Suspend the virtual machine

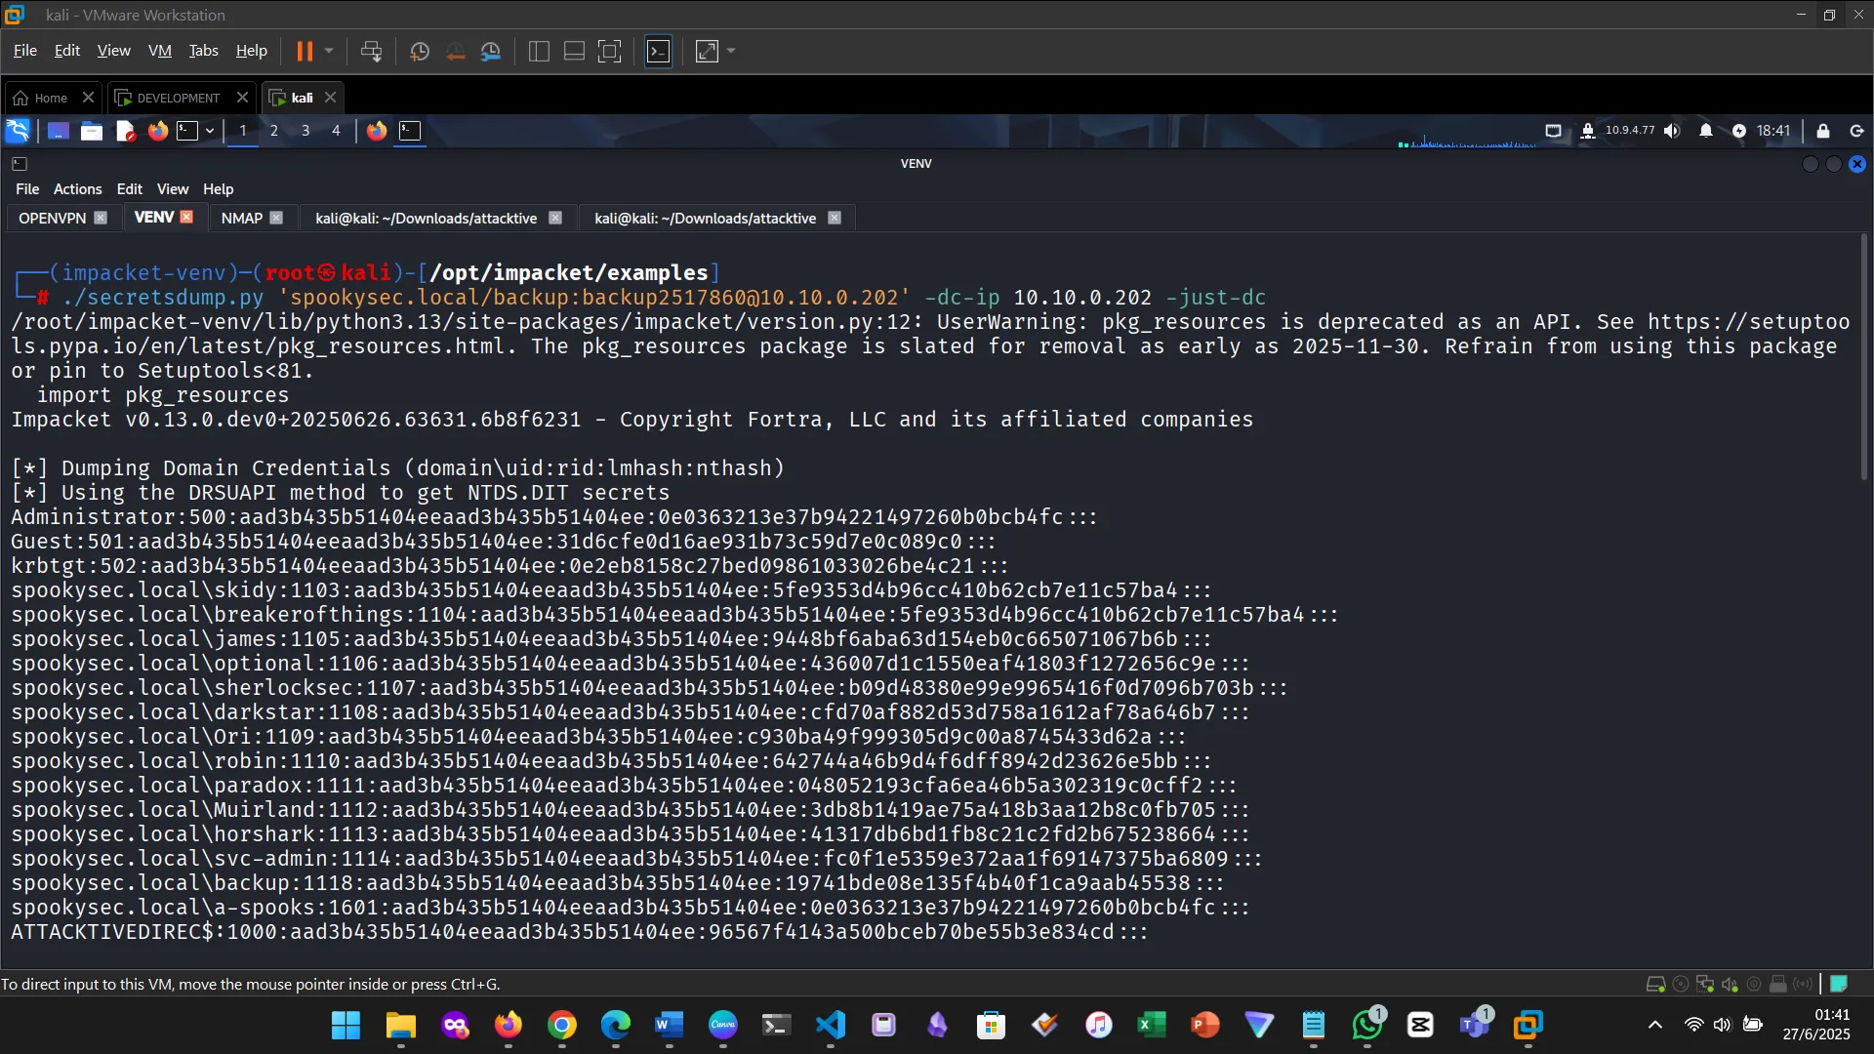pos(306,51)
